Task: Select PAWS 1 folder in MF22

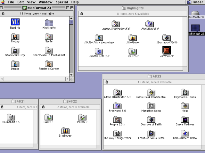Action: [x=49, y=117]
